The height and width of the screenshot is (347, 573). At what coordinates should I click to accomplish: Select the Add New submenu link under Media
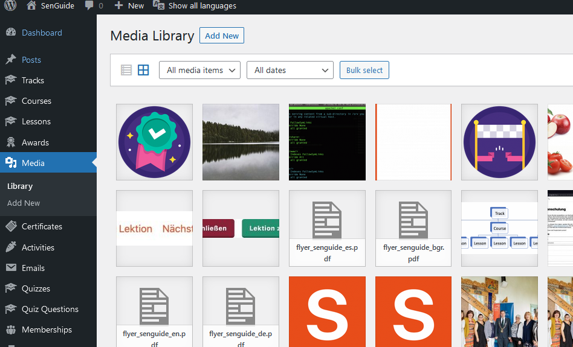[x=24, y=203]
